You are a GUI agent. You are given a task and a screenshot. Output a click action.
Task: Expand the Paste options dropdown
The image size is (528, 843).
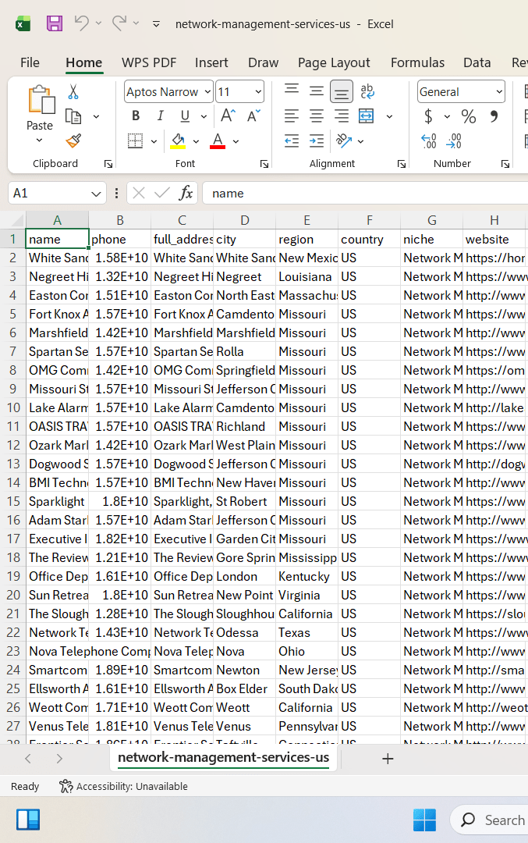tap(39, 140)
